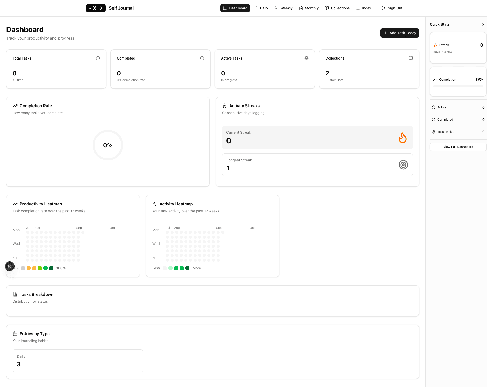Click the book icon on Collections card
The image size is (487, 387).
(411, 58)
